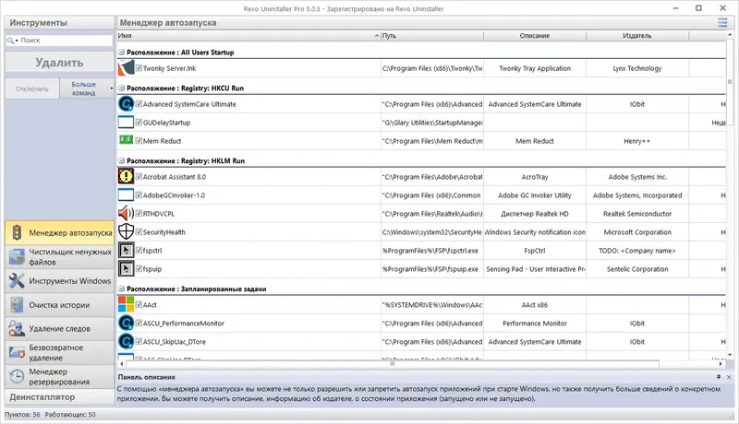
Task: Click the RTHDVCPL speaker icon
Action: 126,214
